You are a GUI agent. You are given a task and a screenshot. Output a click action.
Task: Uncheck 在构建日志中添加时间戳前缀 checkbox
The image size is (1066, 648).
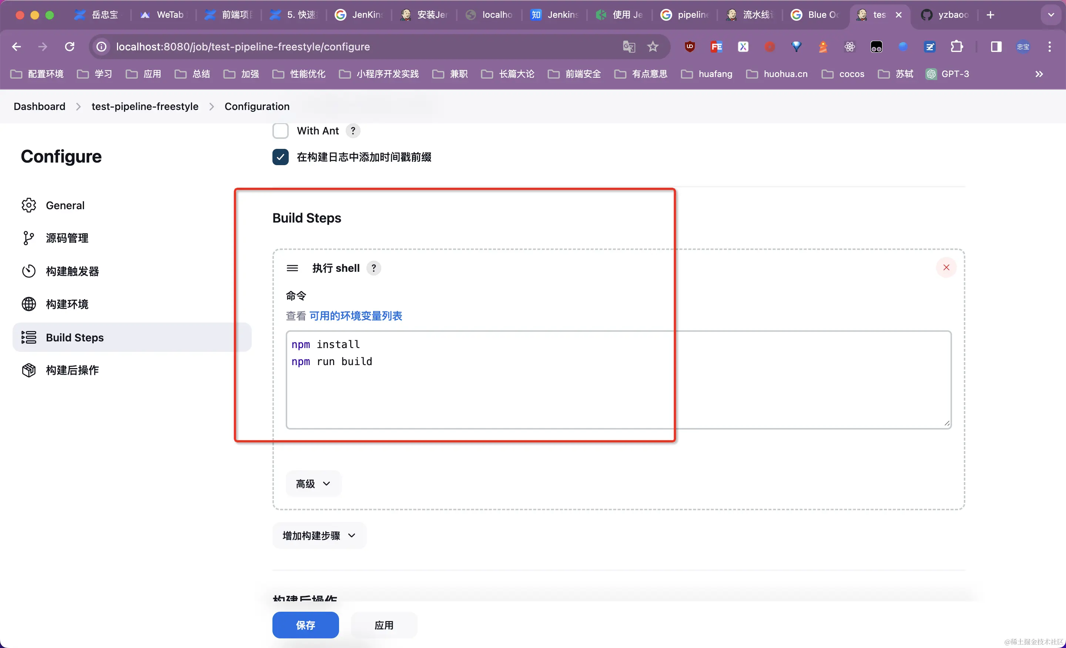(x=280, y=157)
